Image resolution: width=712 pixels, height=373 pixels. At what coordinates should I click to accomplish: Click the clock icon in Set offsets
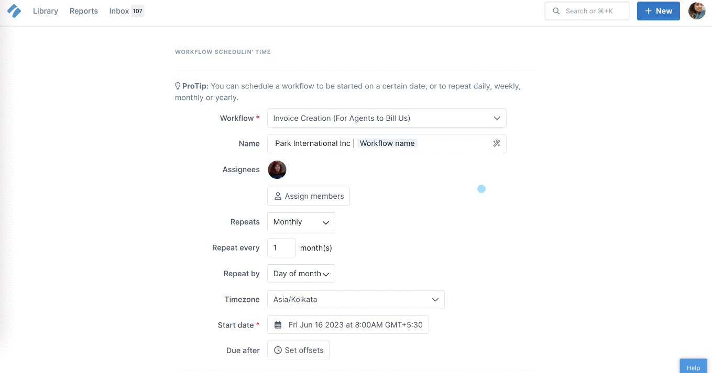(278, 350)
